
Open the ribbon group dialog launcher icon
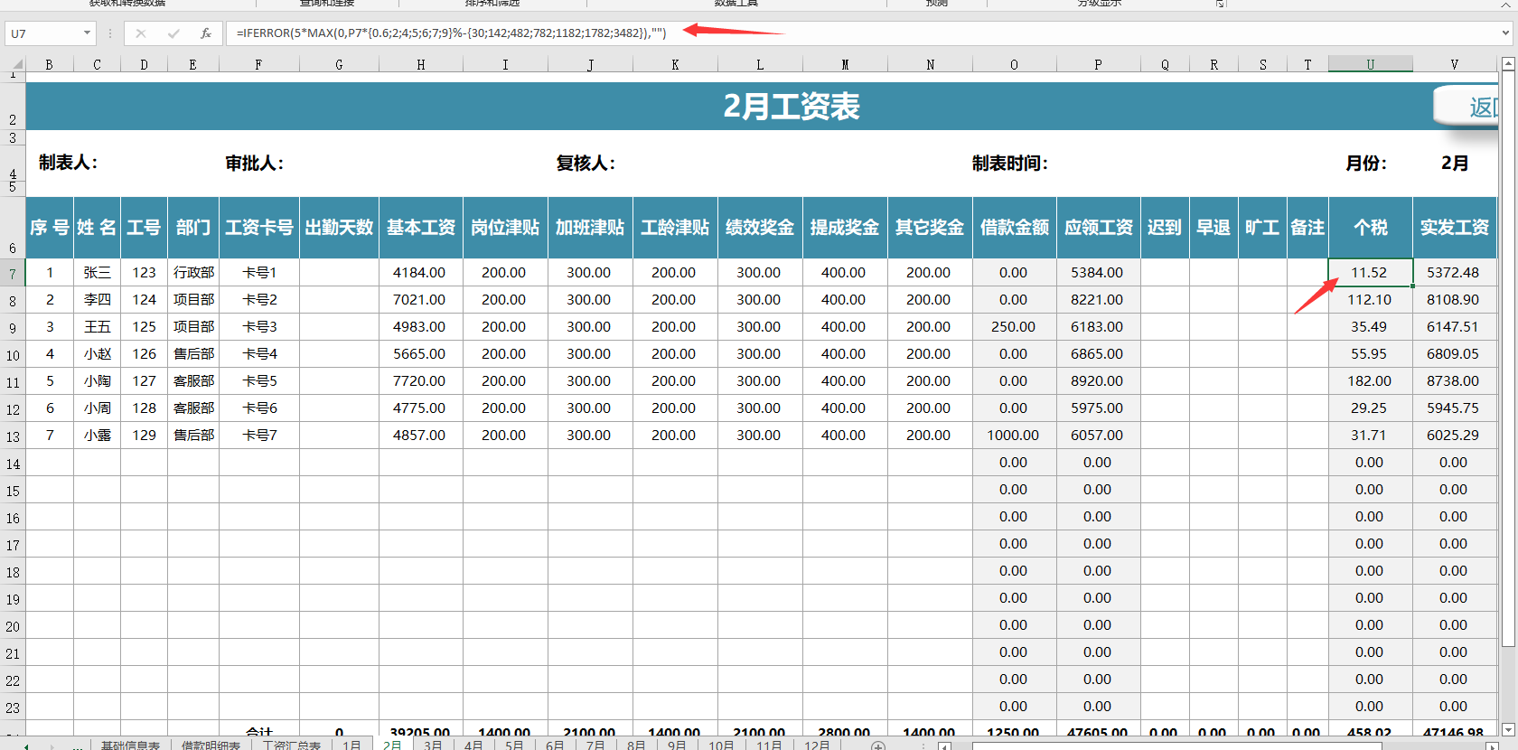tap(1221, 4)
